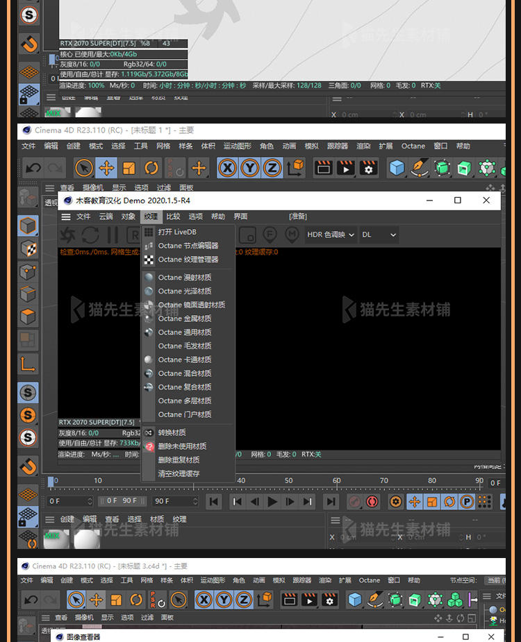Switch to Edges mode in left sidebar

tap(28, 294)
